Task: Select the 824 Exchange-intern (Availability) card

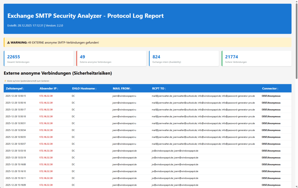Action: pos(184,58)
